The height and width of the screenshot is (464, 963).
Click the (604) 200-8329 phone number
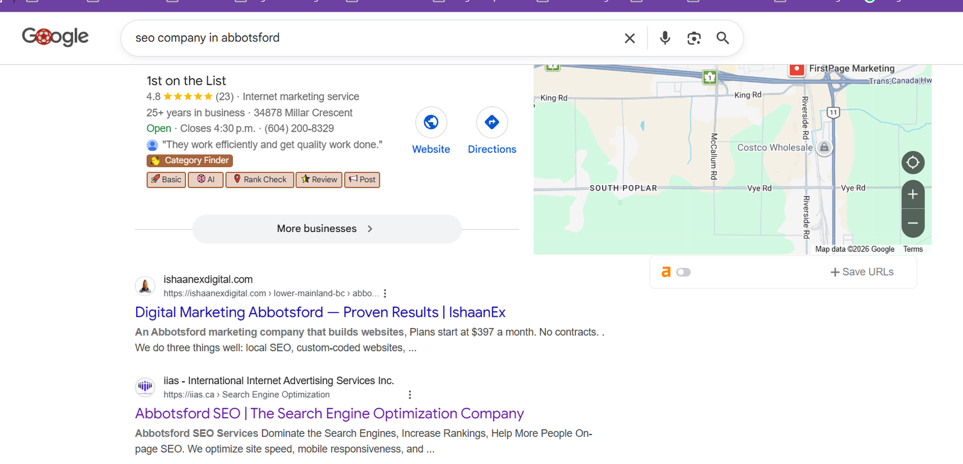[x=299, y=129]
